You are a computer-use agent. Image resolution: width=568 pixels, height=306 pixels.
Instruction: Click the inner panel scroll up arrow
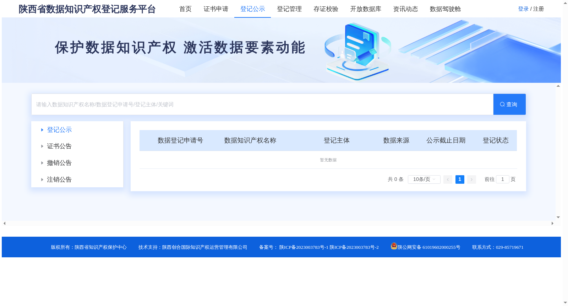coord(558,86)
